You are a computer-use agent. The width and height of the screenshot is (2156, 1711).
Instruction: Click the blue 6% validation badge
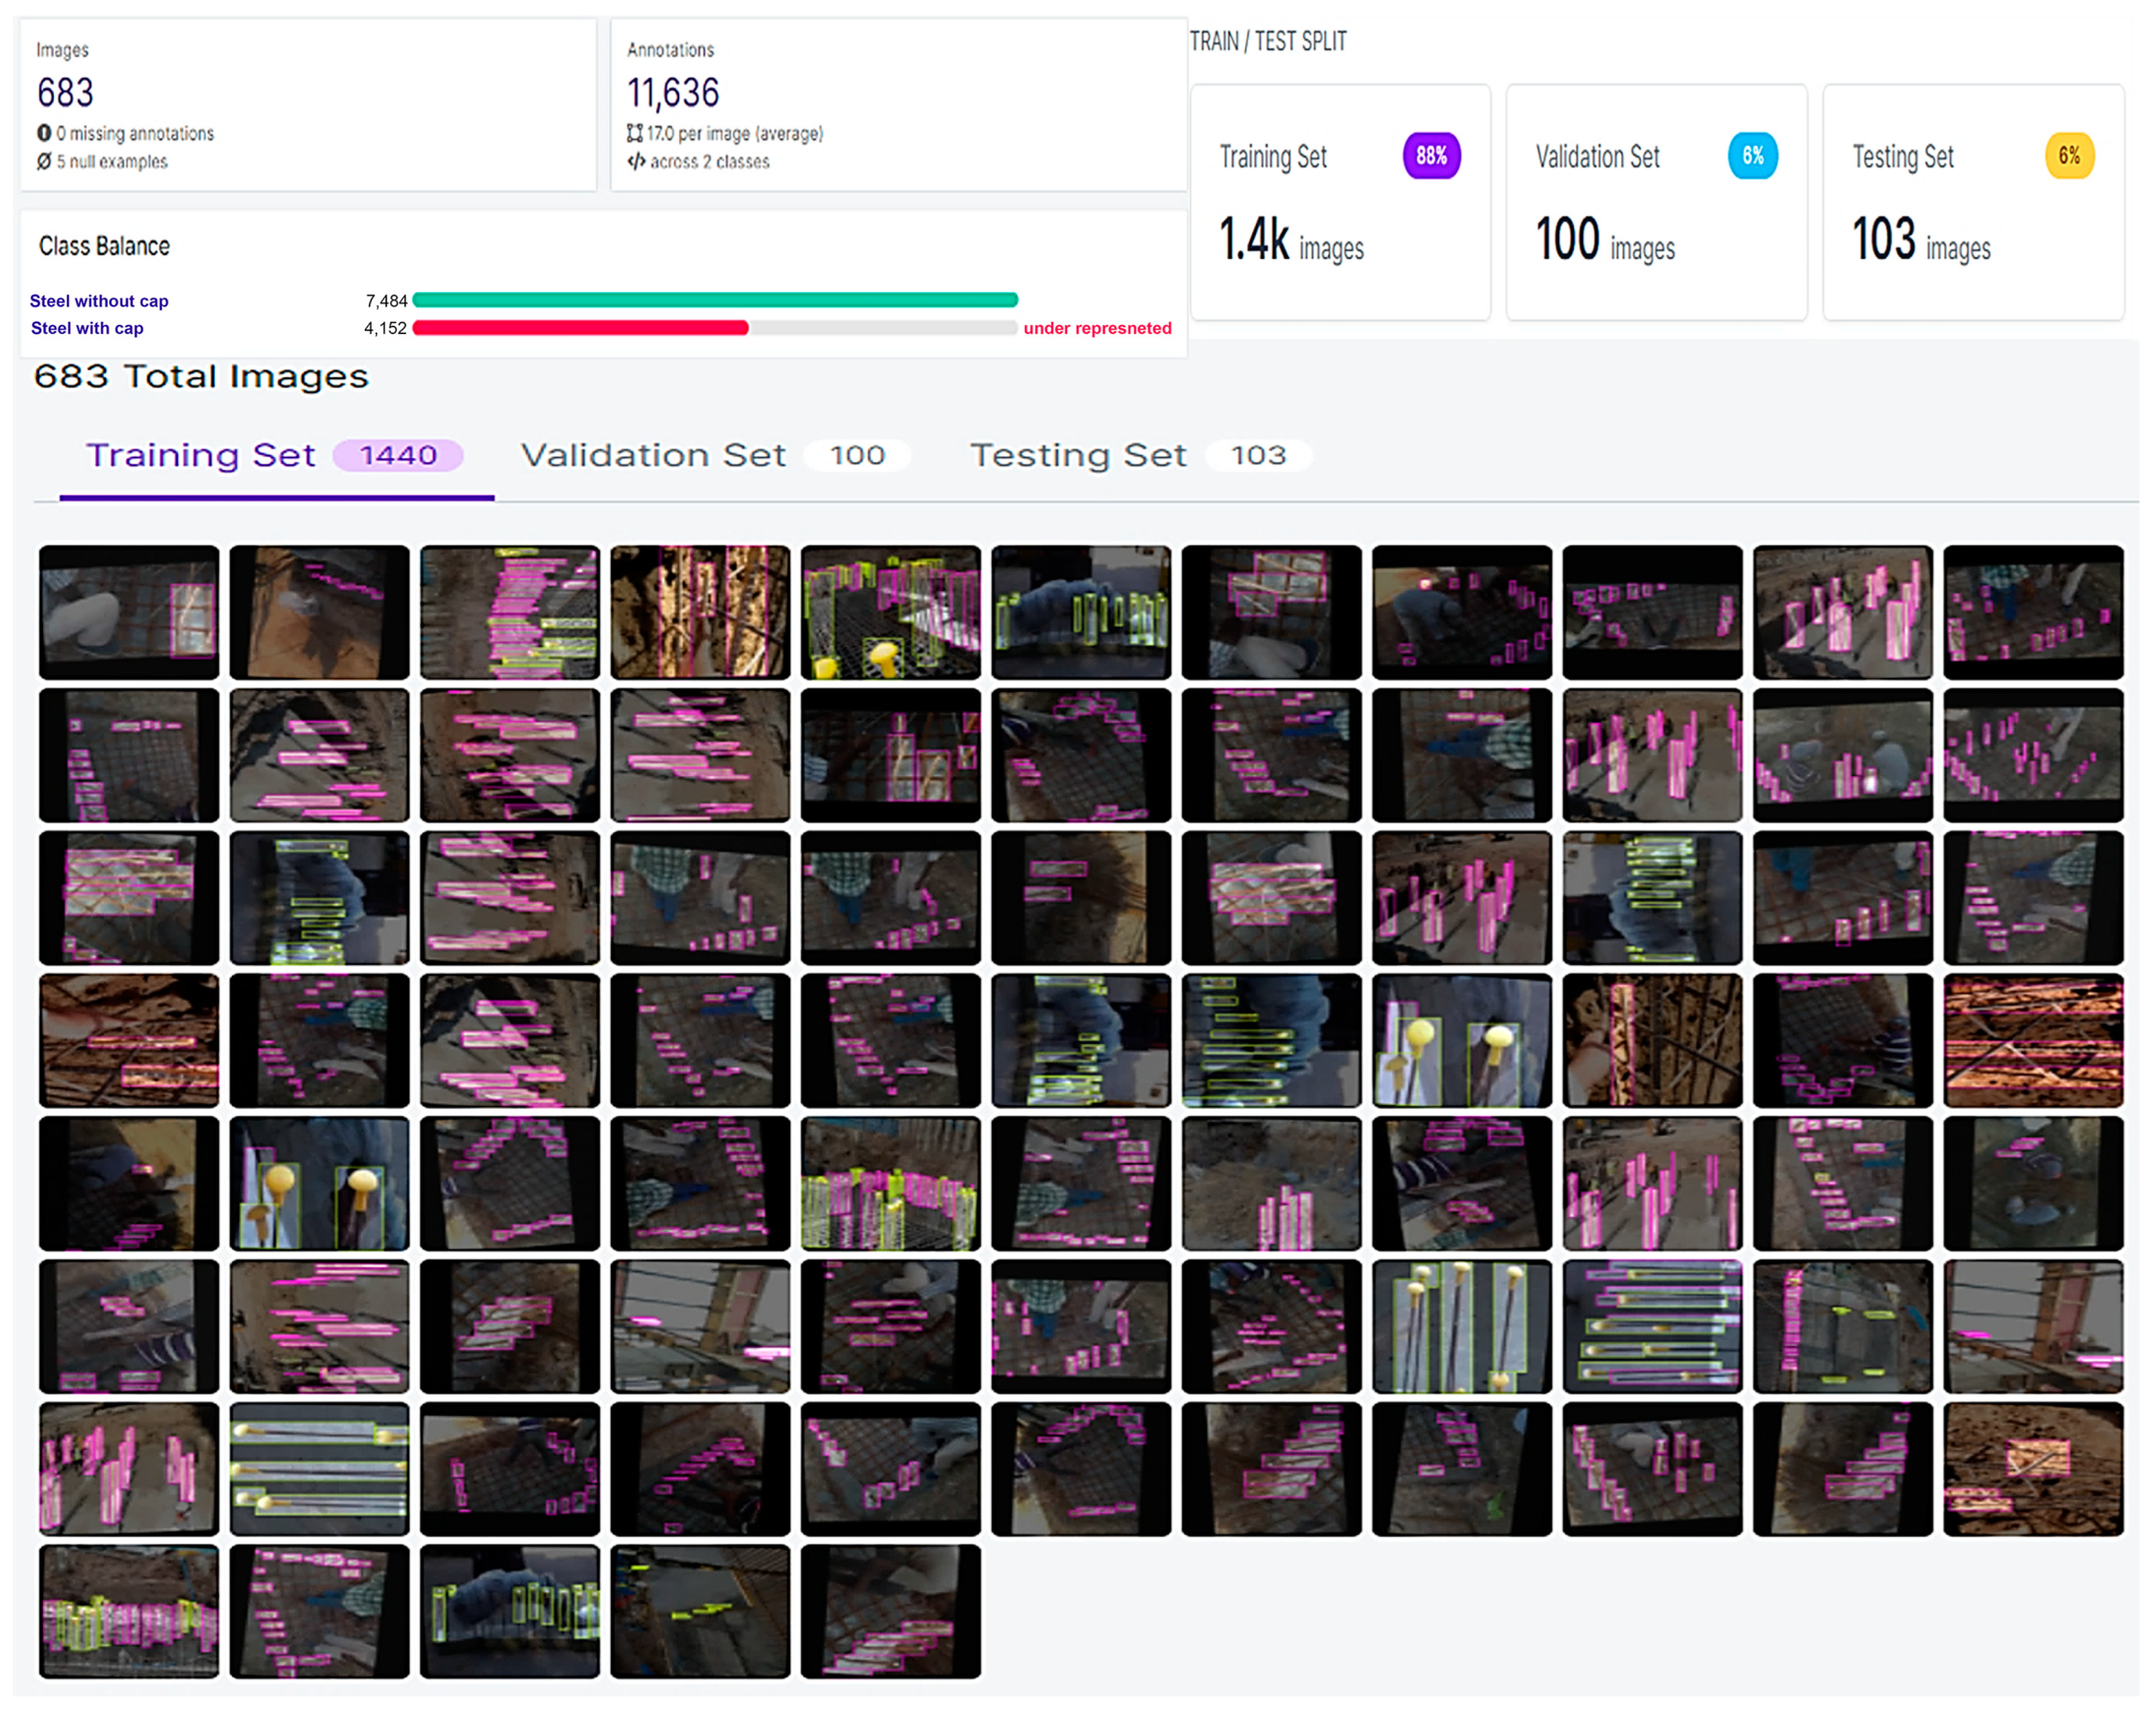coord(1752,156)
